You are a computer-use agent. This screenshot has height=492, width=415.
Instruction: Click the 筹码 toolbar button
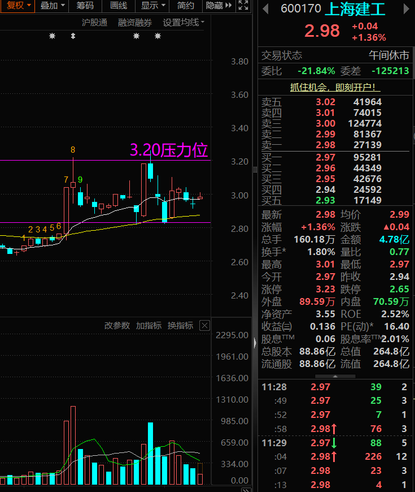coord(85,6)
